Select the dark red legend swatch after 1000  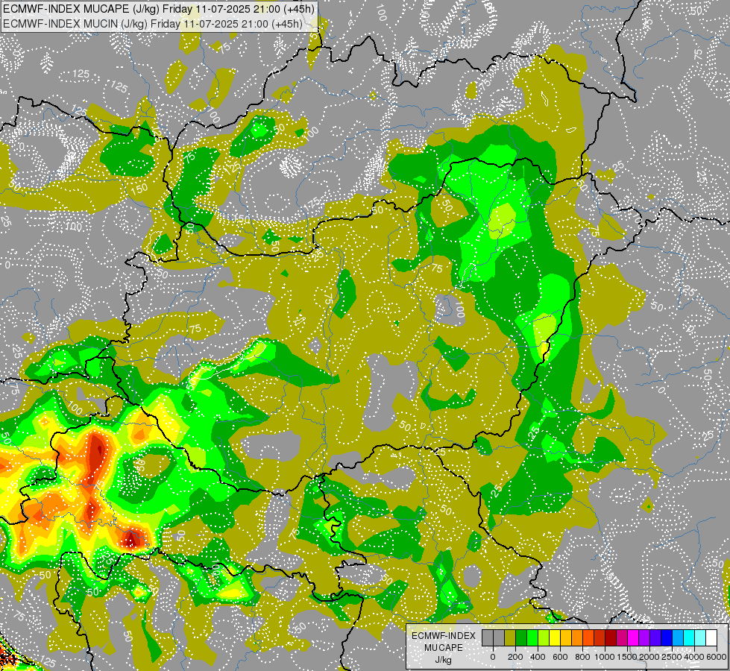click(x=611, y=638)
